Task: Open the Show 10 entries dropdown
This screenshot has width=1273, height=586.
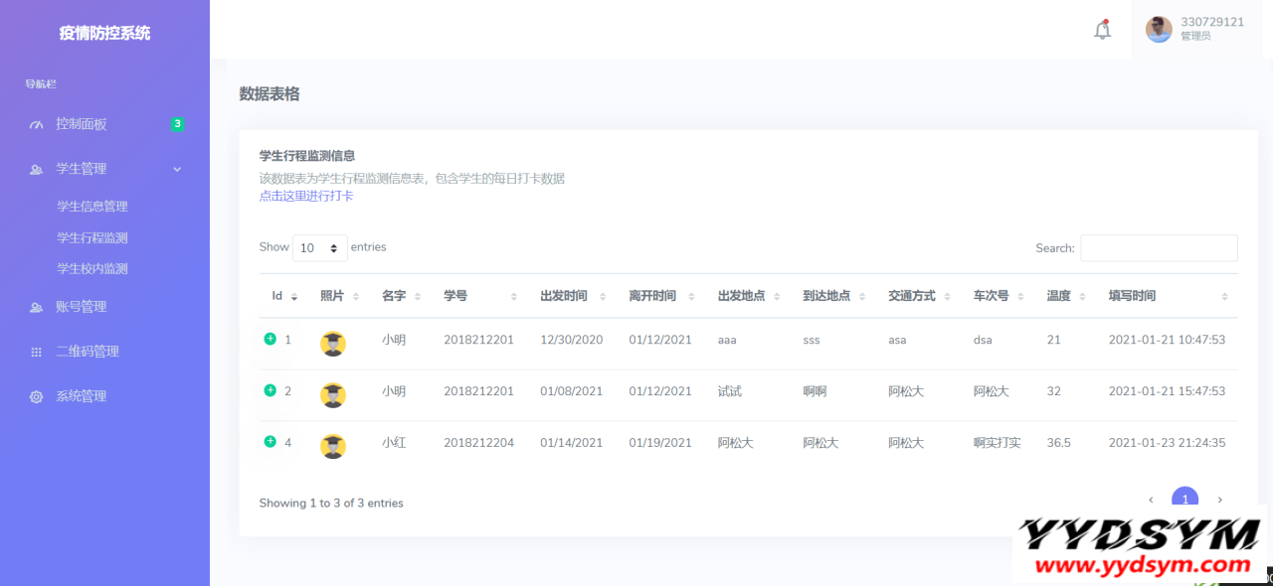Action: tap(319, 247)
